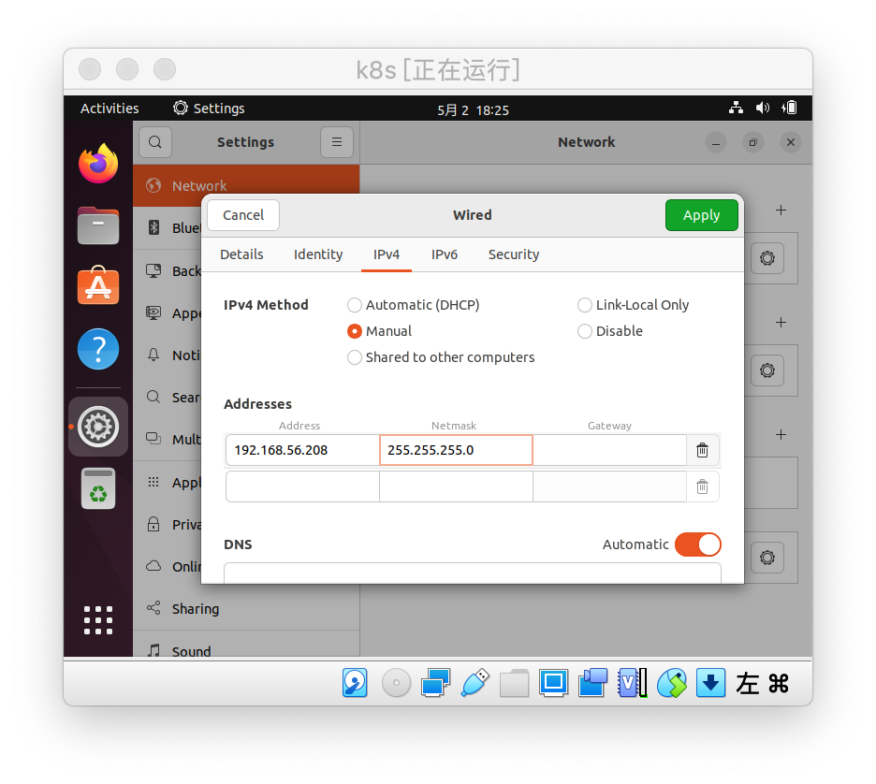The width and height of the screenshot is (876, 784).
Task: Open the Files app in dock
Action: point(98,225)
